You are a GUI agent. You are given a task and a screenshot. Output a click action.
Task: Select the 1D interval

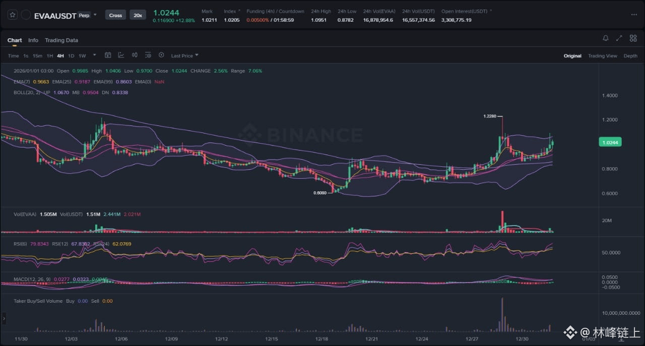(x=71, y=56)
